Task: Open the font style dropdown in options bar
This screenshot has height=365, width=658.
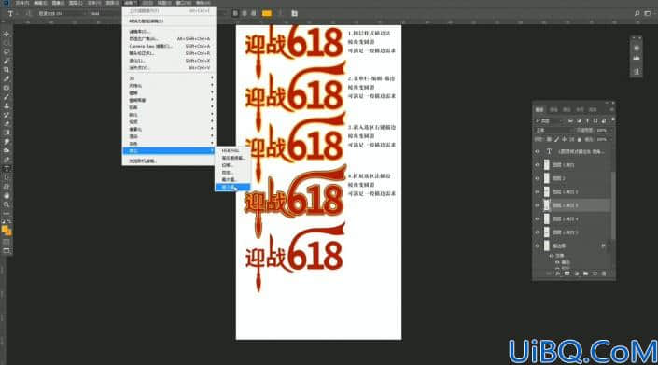Action: pyautogui.click(x=105, y=13)
